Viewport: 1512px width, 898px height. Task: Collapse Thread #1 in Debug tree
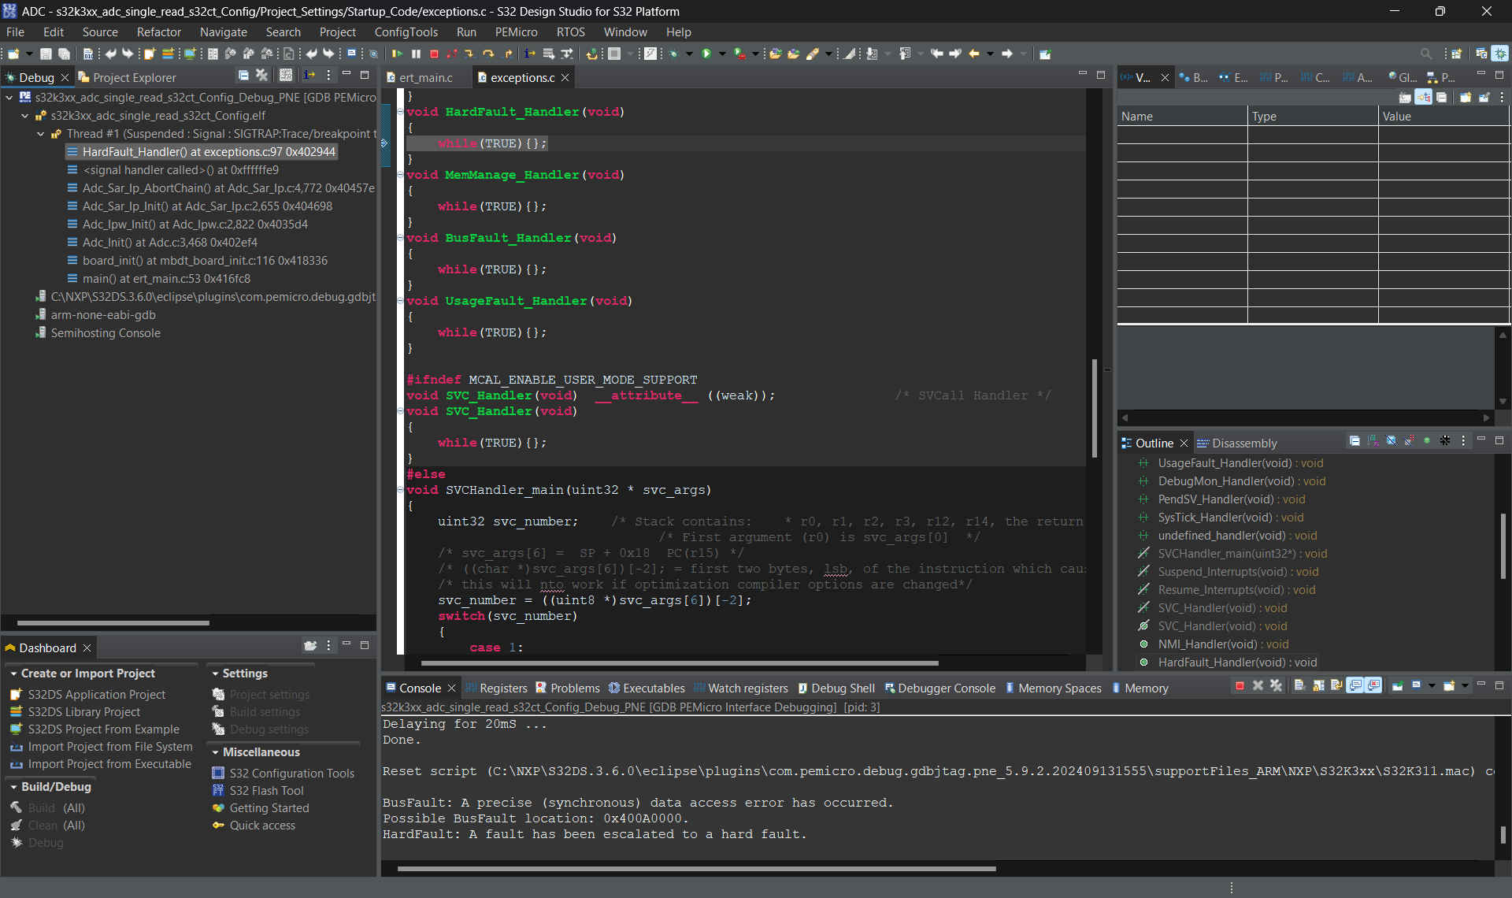click(x=40, y=134)
